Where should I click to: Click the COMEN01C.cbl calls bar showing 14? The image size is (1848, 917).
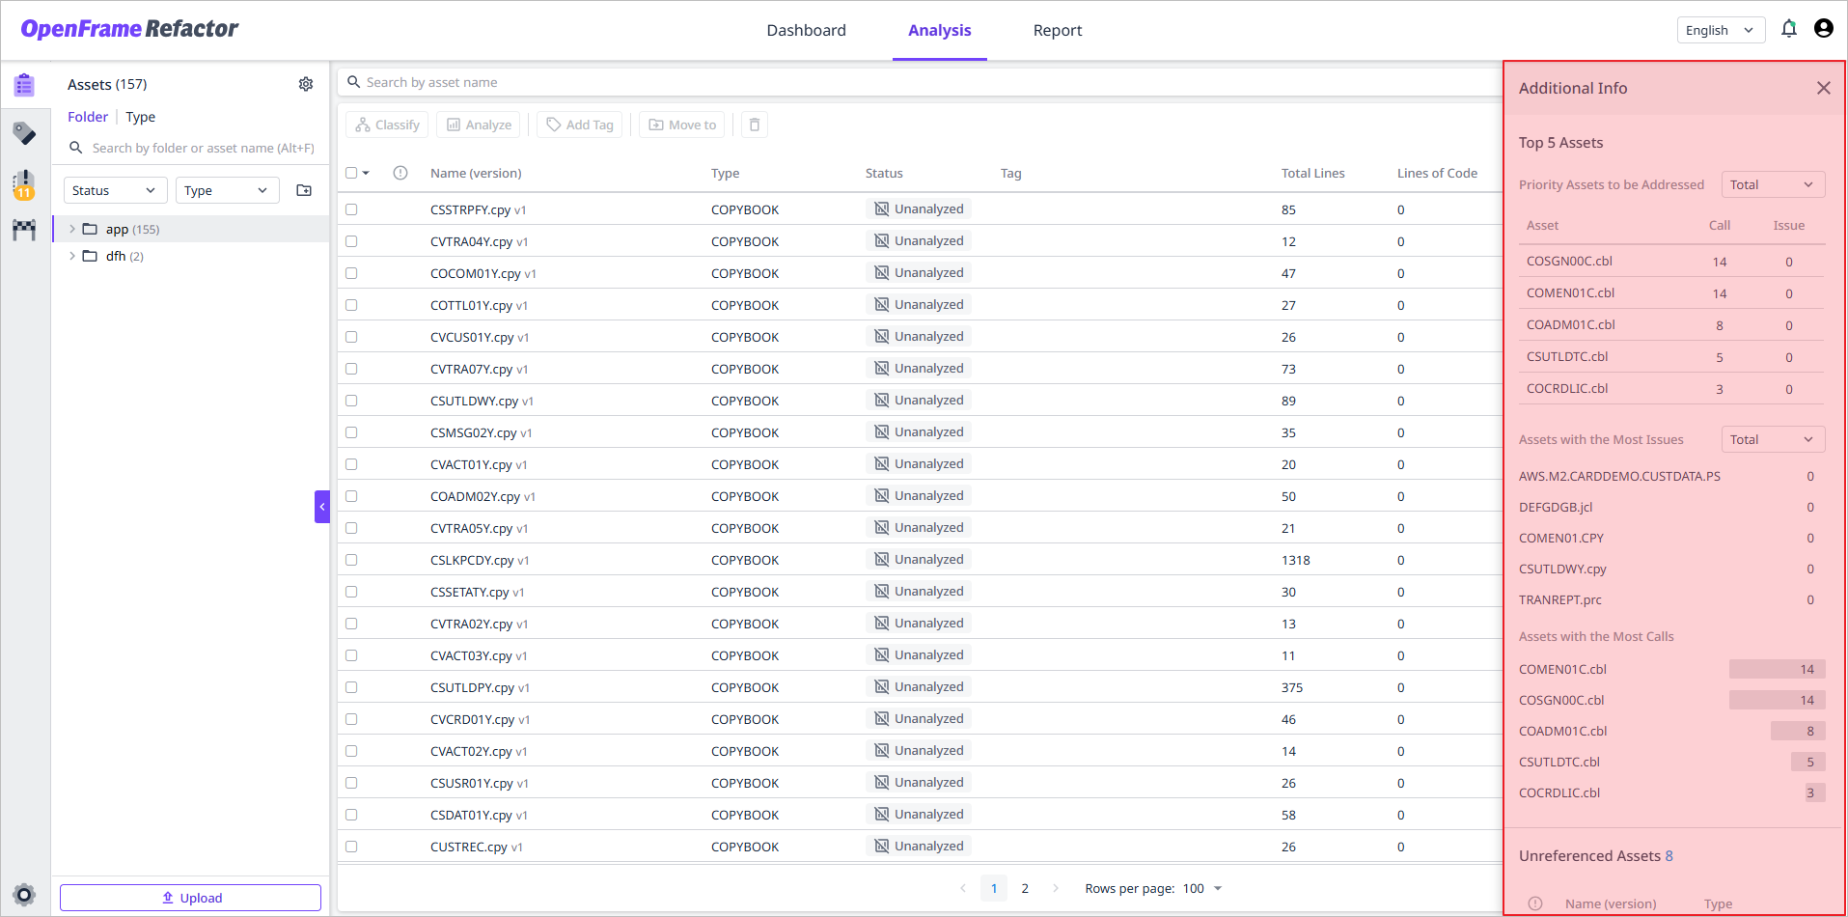[1777, 669]
